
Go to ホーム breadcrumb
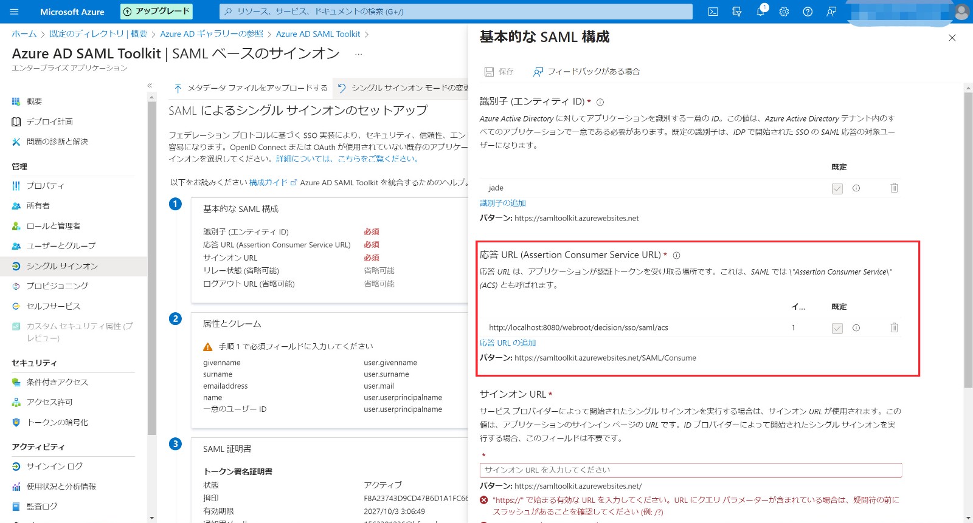pos(24,34)
